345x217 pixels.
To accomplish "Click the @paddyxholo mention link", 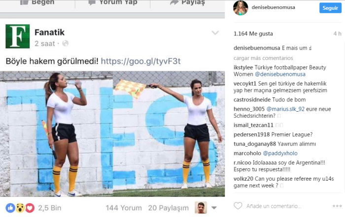I will click(280, 153).
